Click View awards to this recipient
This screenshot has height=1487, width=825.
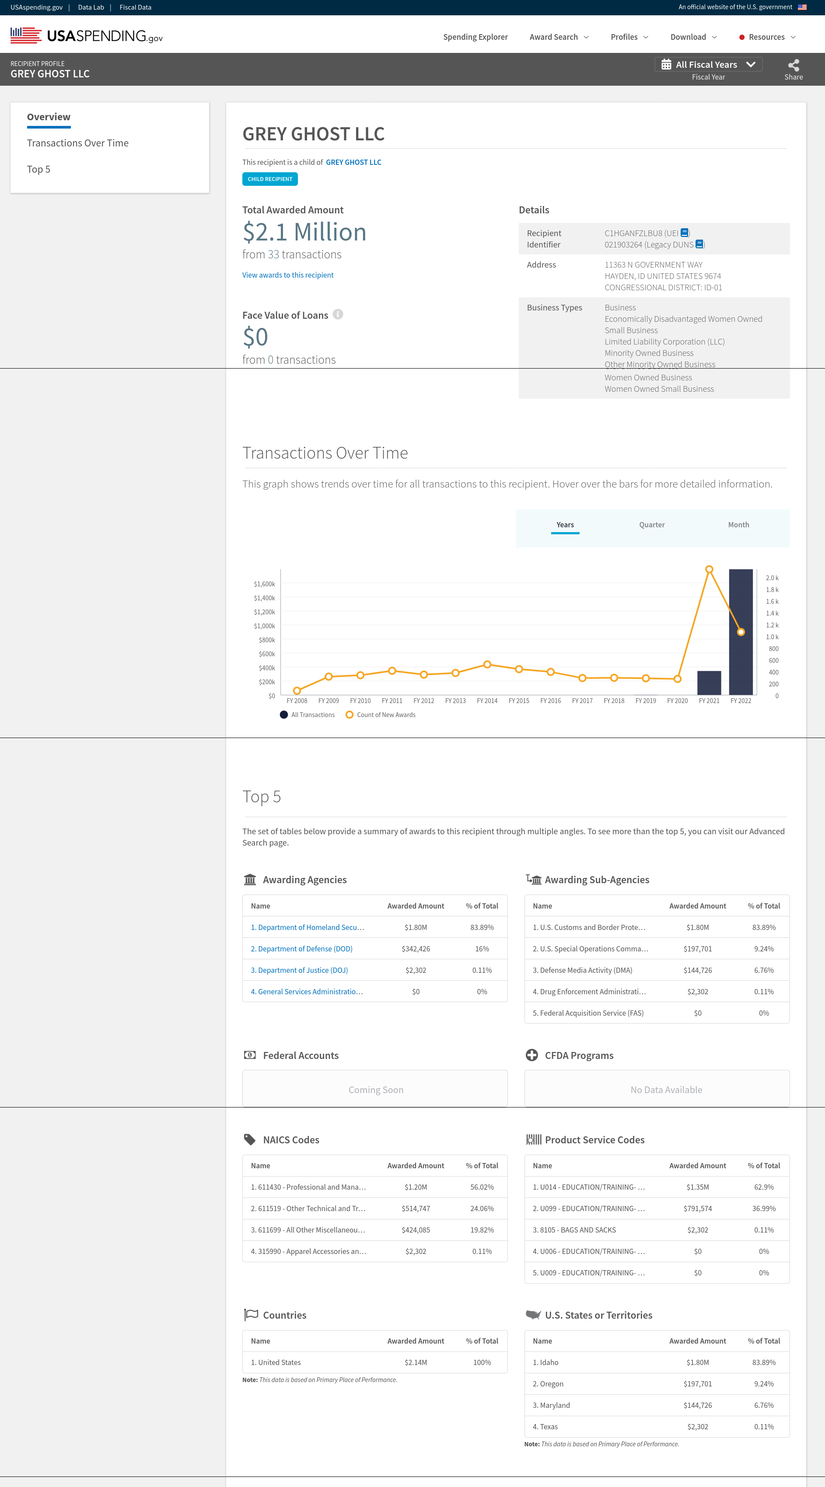(x=287, y=275)
